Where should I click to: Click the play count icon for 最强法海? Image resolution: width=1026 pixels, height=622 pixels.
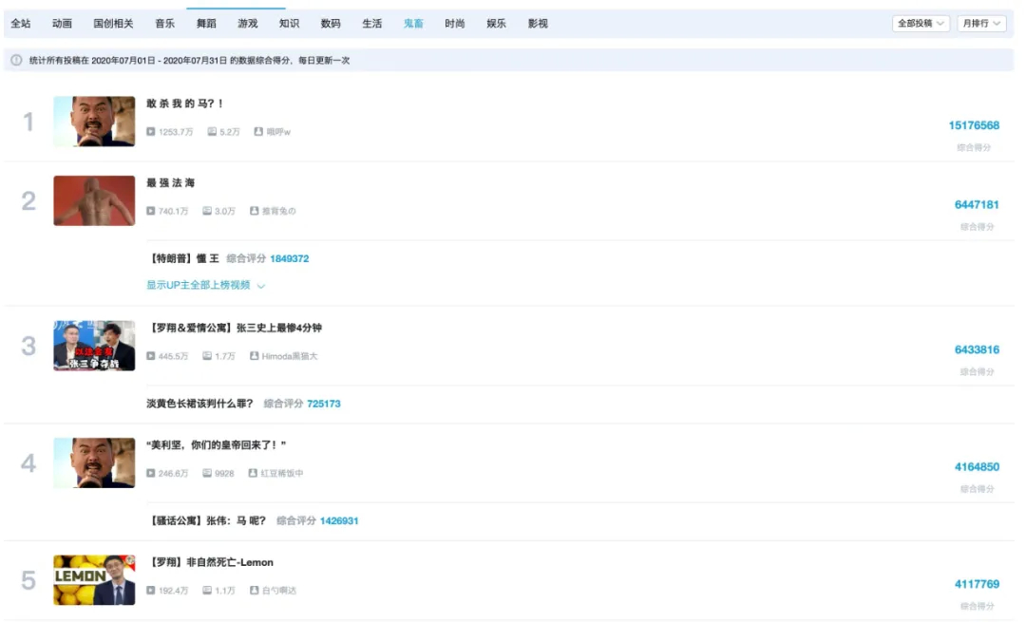pos(150,211)
